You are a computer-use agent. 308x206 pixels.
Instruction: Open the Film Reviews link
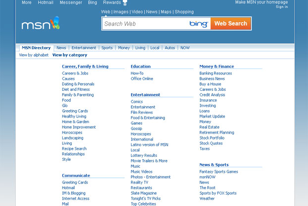click(x=142, y=113)
